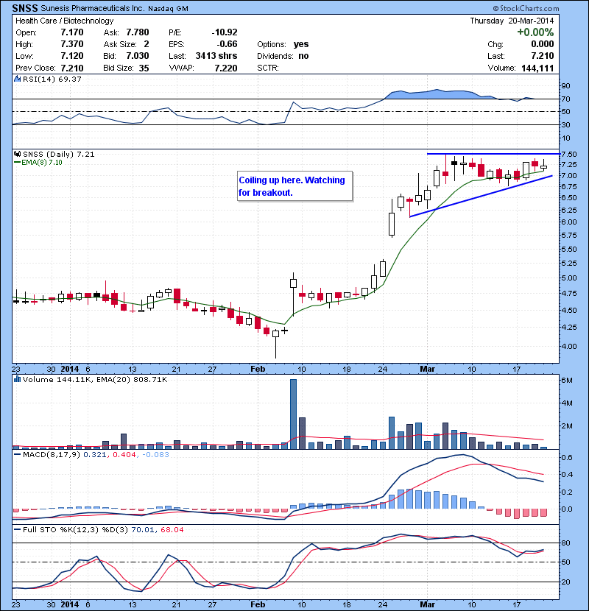Click the 70 level on RSI axis
This screenshot has height=611, width=589.
[565, 99]
